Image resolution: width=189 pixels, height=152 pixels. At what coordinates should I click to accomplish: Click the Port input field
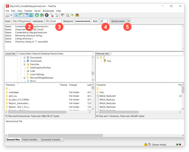(x=103, y=21)
